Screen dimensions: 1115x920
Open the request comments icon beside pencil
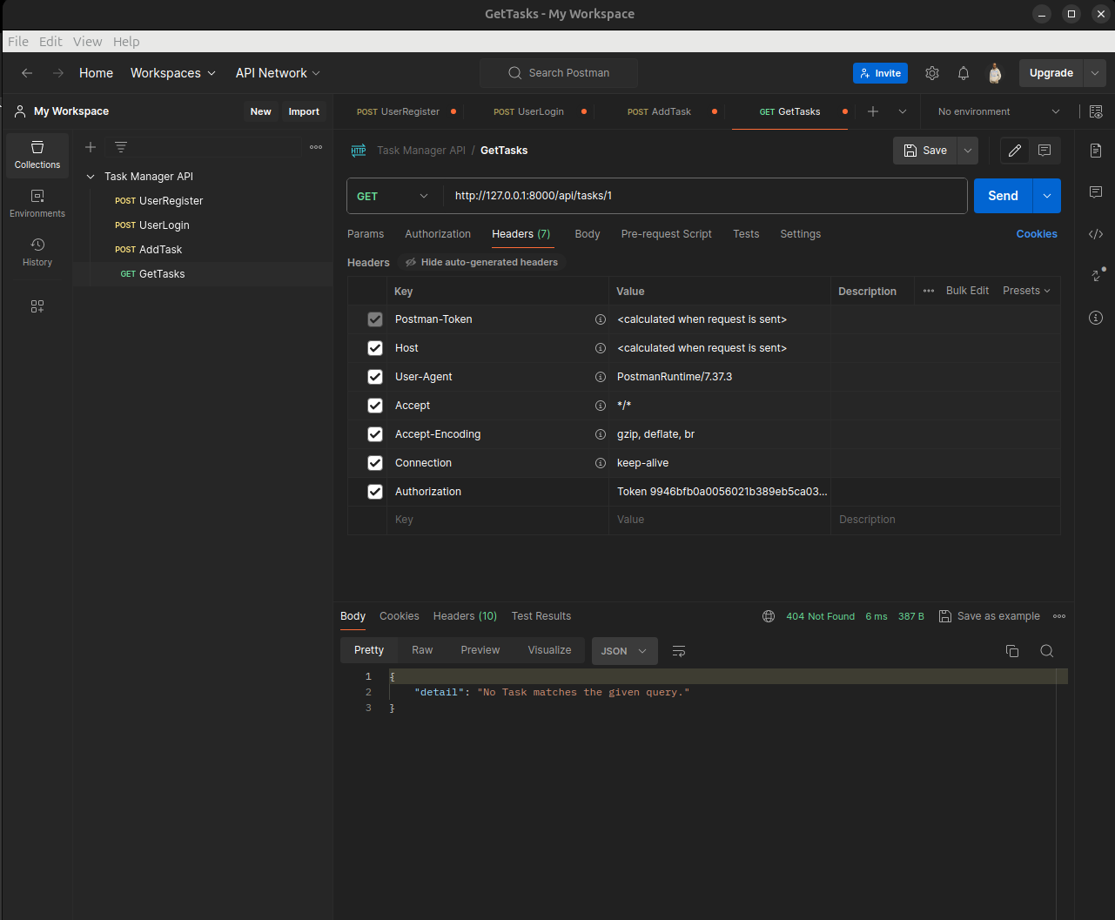coord(1044,151)
